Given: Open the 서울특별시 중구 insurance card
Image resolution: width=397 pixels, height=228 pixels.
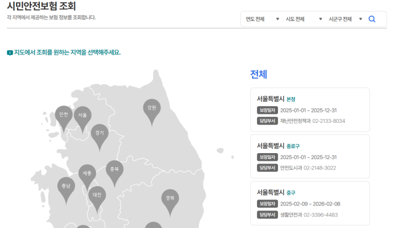Looking at the screenshot, I should click(310, 203).
